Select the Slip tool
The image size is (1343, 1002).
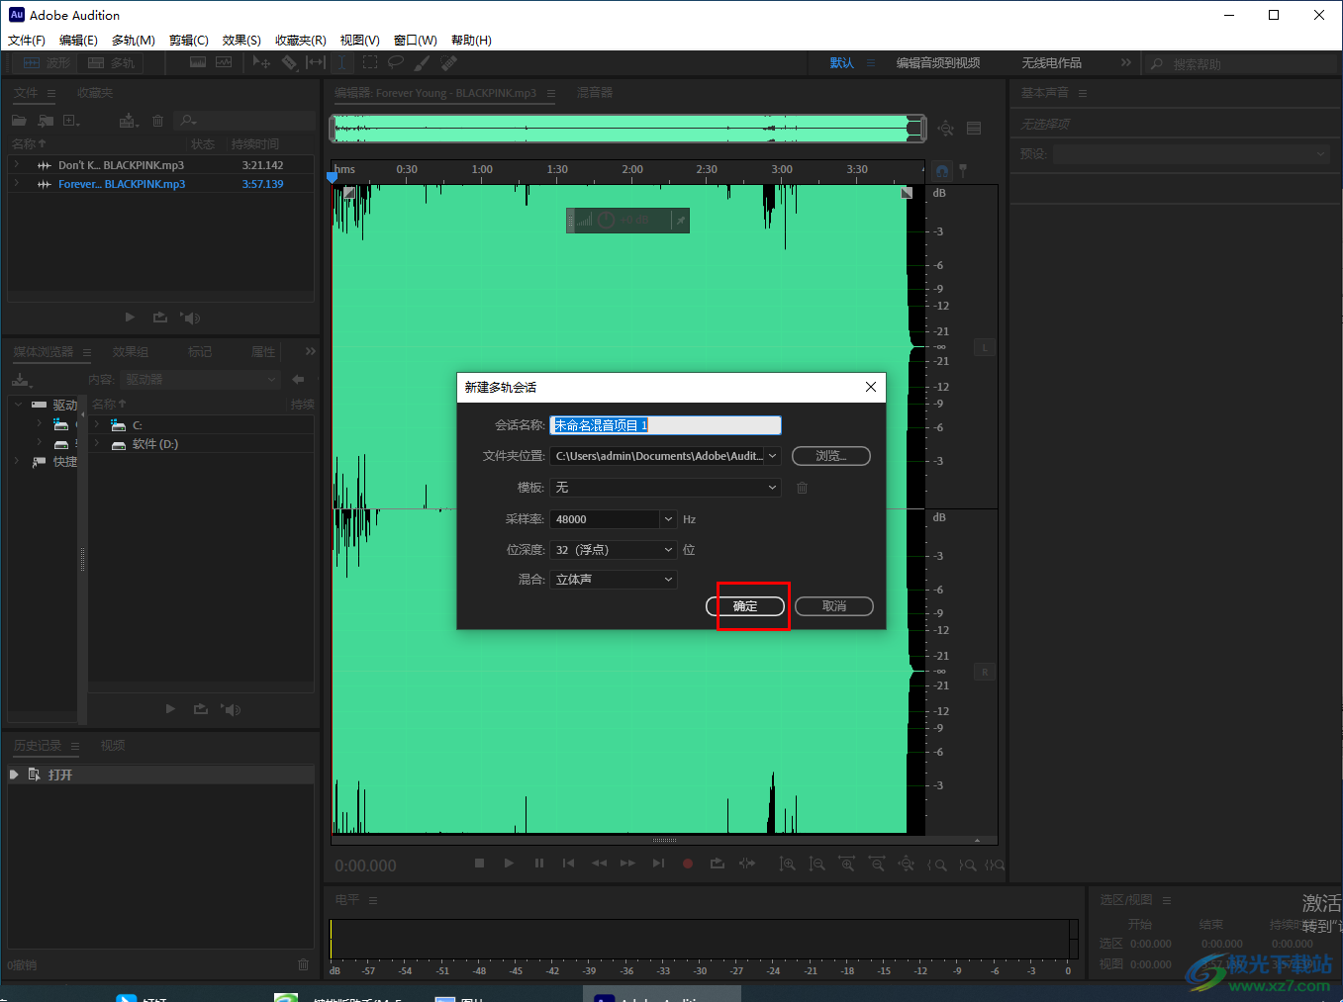[316, 62]
